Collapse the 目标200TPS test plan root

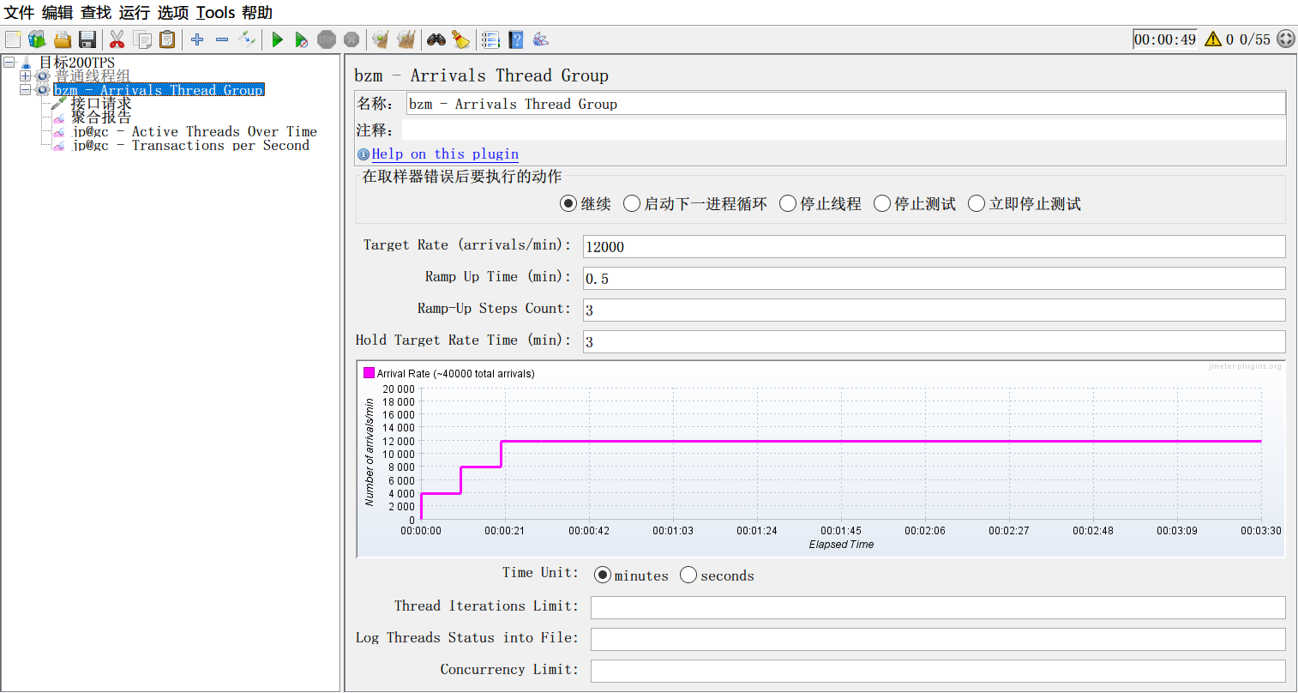[x=9, y=63]
